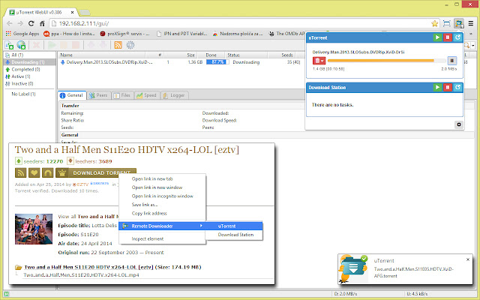Open extension options button below Download Station
The image size is (480, 300).
pos(458,124)
